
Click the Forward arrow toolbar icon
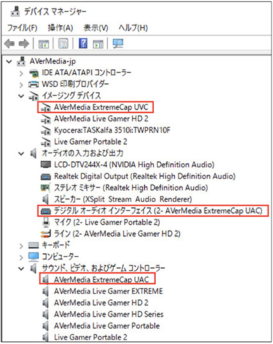click(24, 43)
